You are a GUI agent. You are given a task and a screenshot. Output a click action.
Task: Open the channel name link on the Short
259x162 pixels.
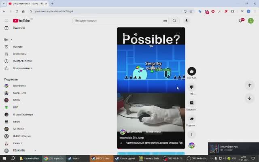click(x=134, y=132)
